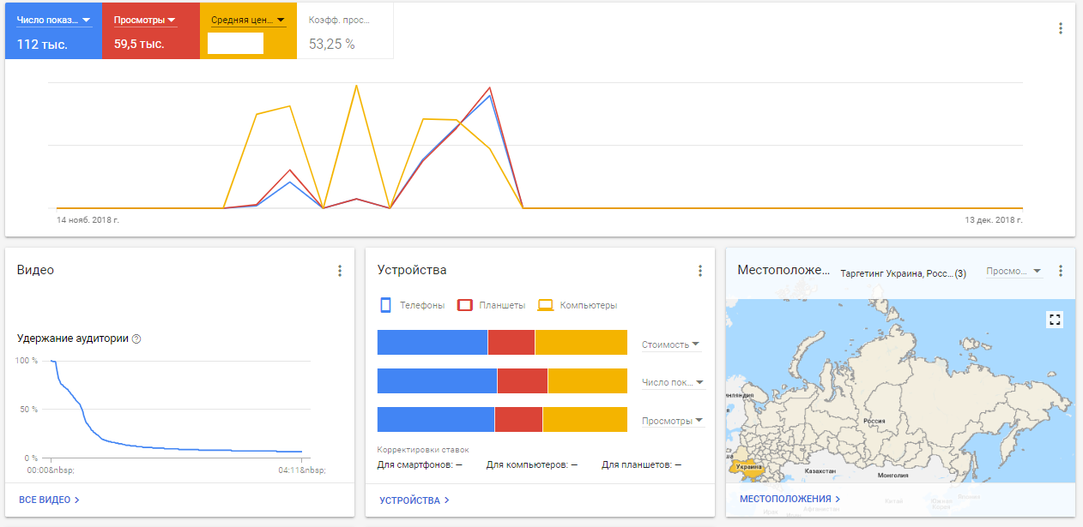Open the Число показов metric dropdown
1083x527 pixels.
pyautogui.click(x=53, y=20)
